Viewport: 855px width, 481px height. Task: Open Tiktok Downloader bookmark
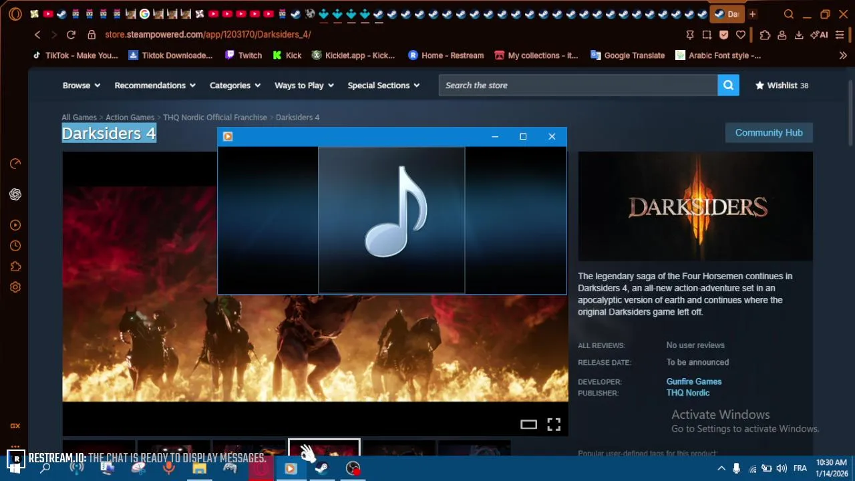pyautogui.click(x=170, y=55)
